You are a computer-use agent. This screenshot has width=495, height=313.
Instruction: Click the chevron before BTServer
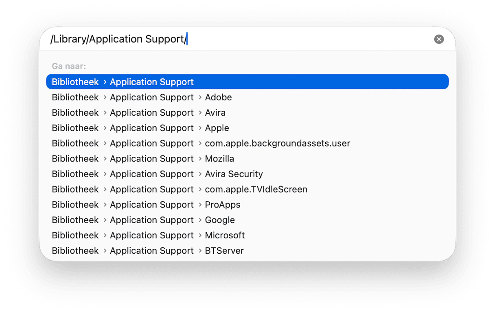[x=200, y=251]
